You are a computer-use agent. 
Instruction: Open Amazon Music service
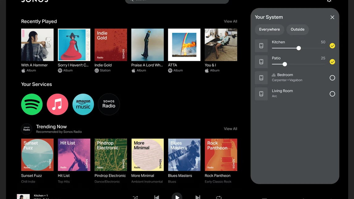coord(83,104)
